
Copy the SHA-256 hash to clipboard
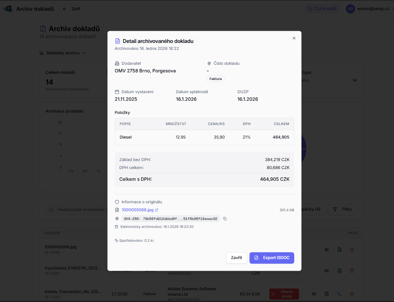(x=225, y=219)
